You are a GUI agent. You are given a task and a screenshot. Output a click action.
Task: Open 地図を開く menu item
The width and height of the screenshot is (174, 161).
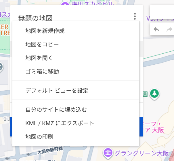76,58
